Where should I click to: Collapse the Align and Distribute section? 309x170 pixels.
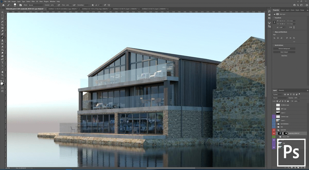point(273,32)
